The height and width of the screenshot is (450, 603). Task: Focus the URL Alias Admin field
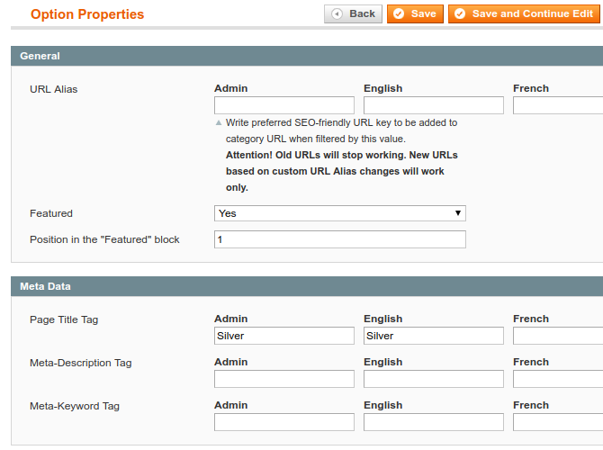pyautogui.click(x=284, y=105)
